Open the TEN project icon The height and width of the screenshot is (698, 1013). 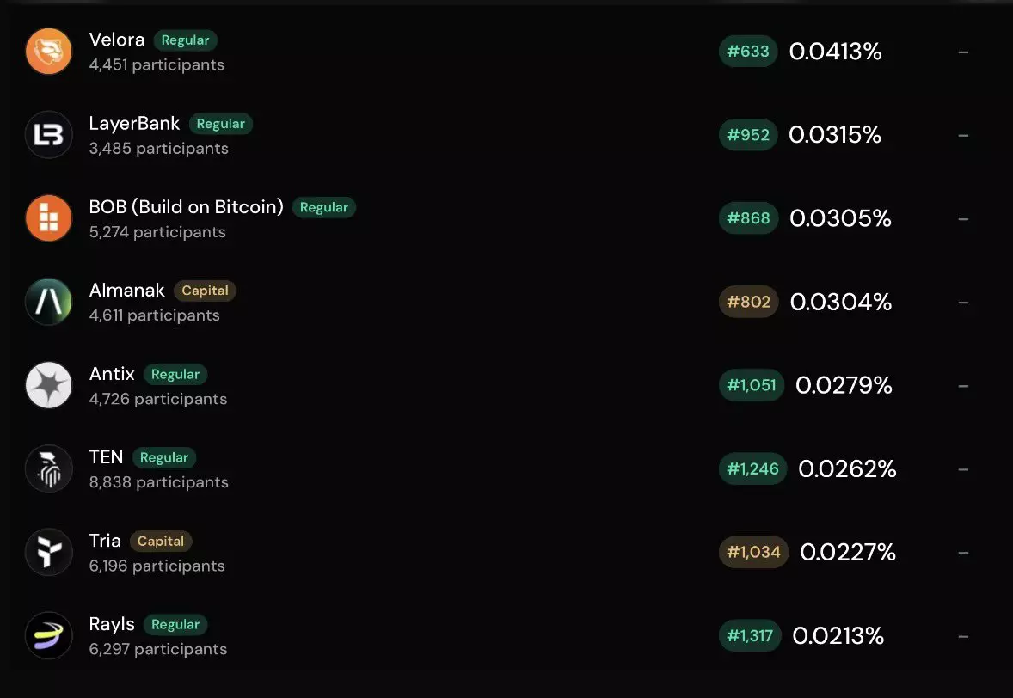(49, 468)
